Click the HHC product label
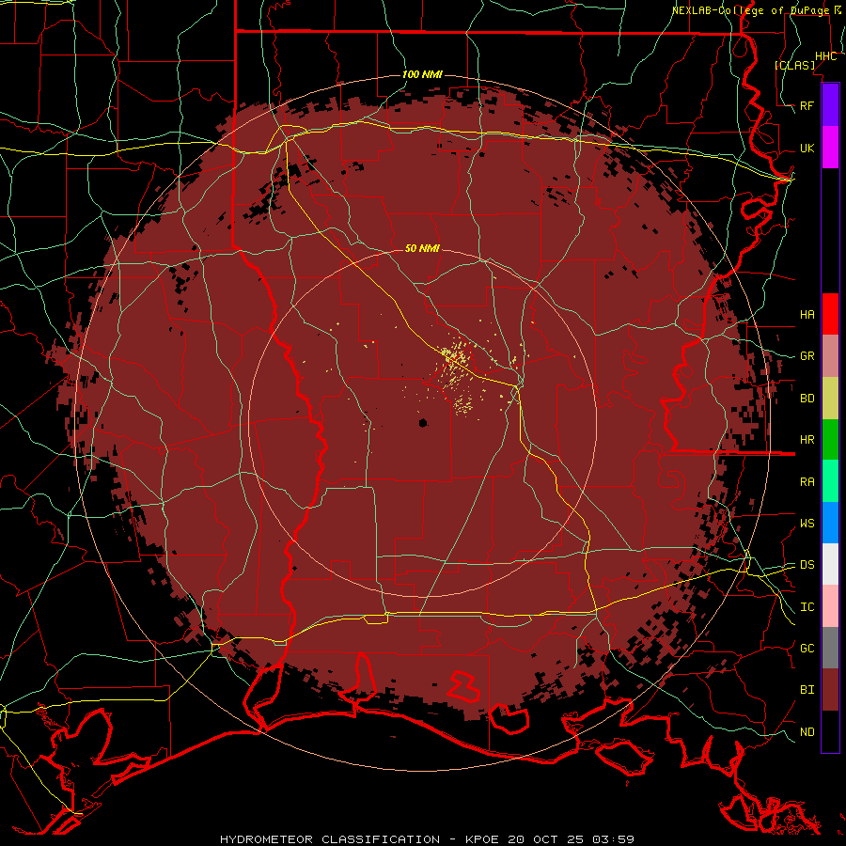Viewport: 846px width, 846px height. (825, 56)
